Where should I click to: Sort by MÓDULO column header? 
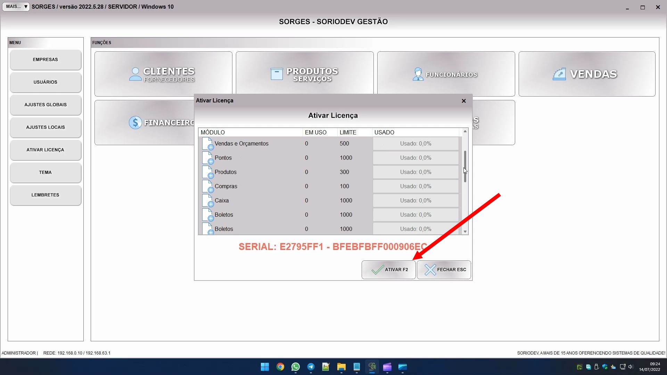point(250,132)
